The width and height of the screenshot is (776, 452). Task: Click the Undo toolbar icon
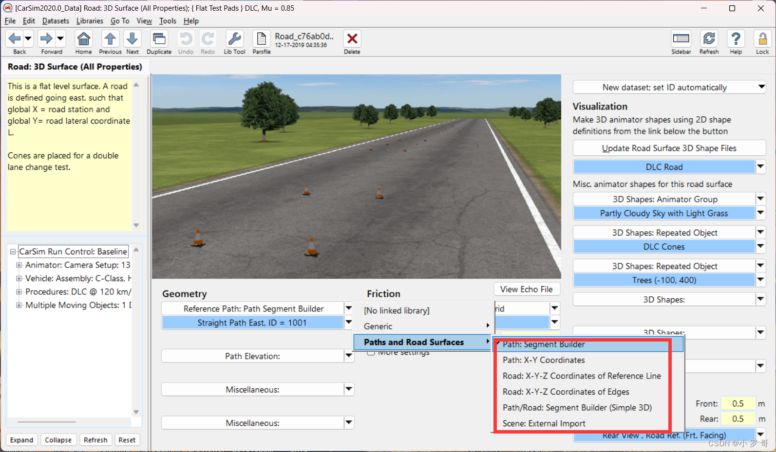click(186, 39)
